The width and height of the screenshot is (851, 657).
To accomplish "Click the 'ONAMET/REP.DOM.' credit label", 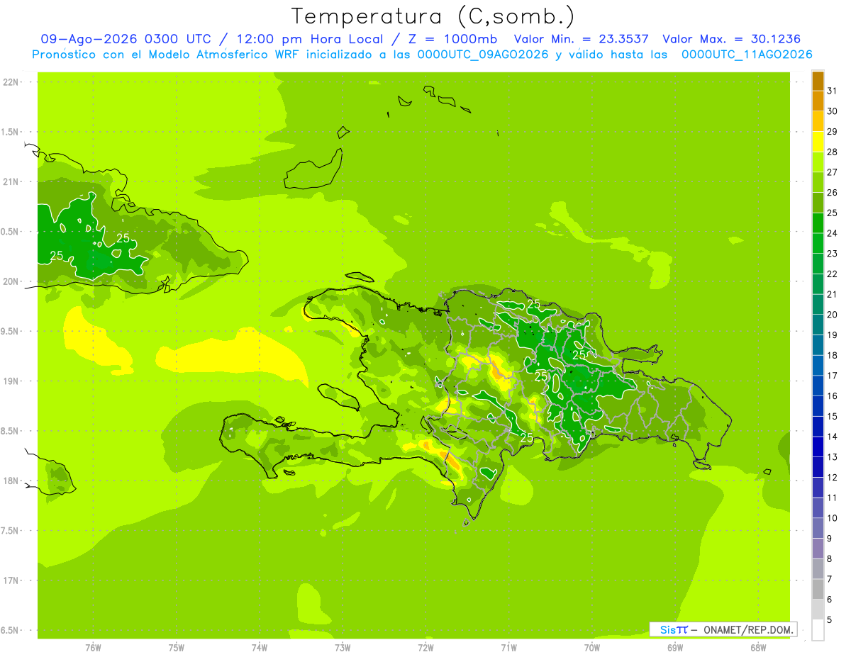I will point(747,629).
